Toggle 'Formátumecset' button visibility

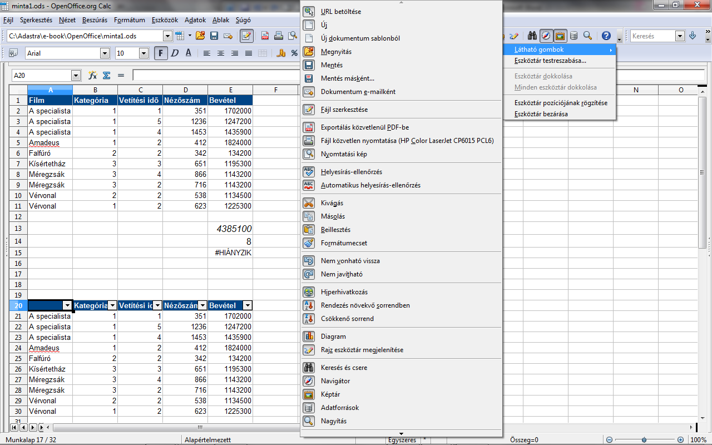[x=401, y=243]
